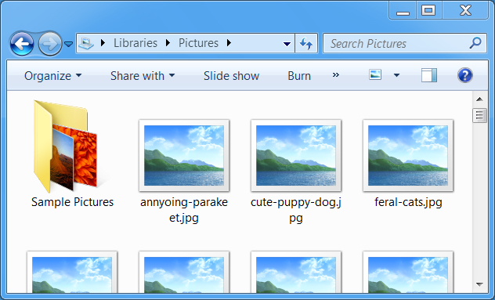495x300 pixels.
Task: Open the address bar history dropdown
Action: (x=287, y=44)
